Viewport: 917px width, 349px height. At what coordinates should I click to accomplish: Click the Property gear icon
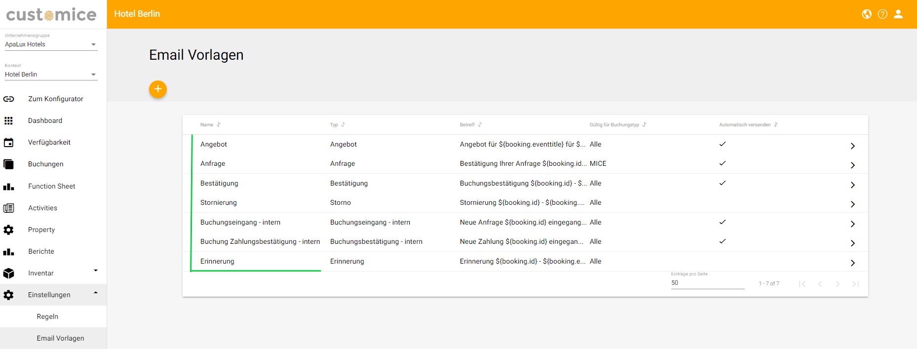pyautogui.click(x=8, y=230)
